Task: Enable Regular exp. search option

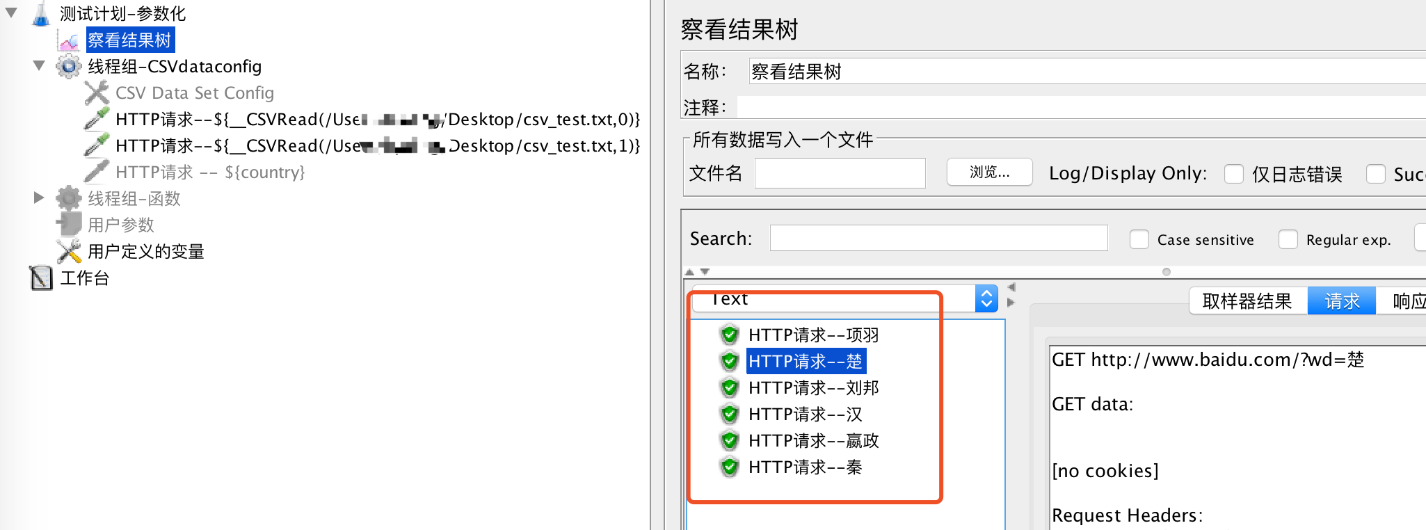Action: (x=1288, y=239)
